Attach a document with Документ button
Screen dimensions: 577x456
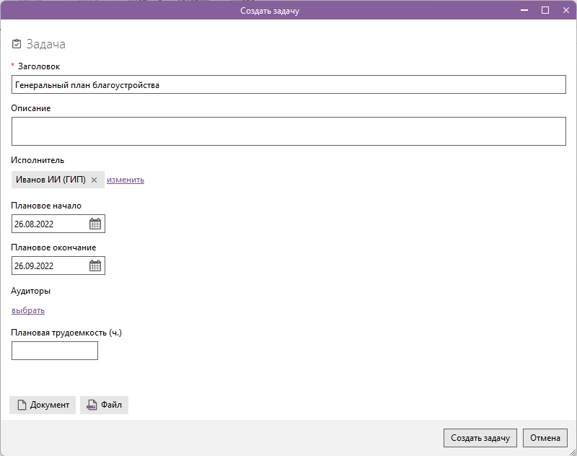click(43, 405)
